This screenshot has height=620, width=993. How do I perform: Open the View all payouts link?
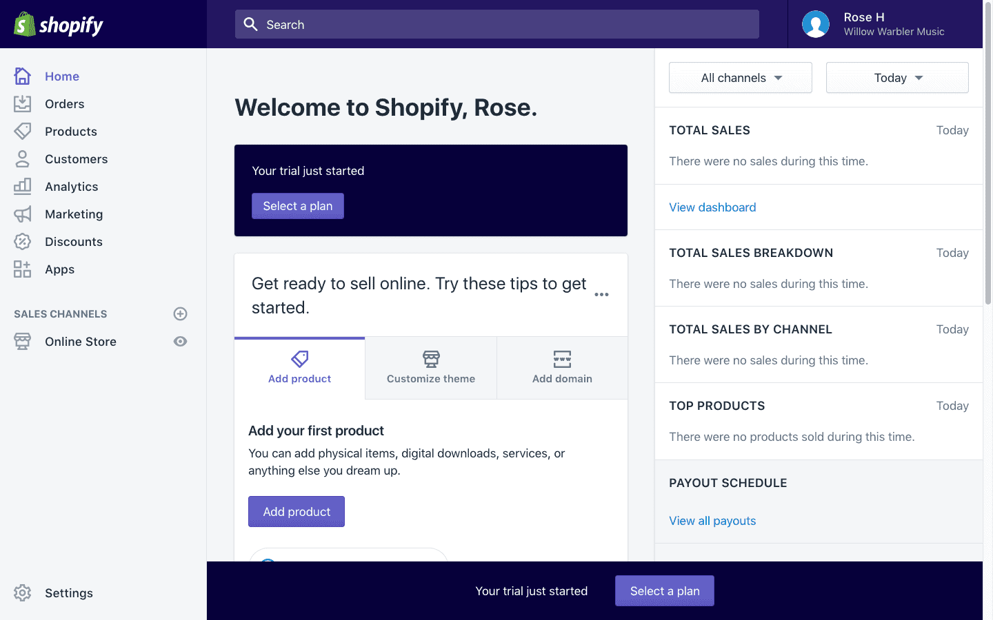pyautogui.click(x=712, y=521)
